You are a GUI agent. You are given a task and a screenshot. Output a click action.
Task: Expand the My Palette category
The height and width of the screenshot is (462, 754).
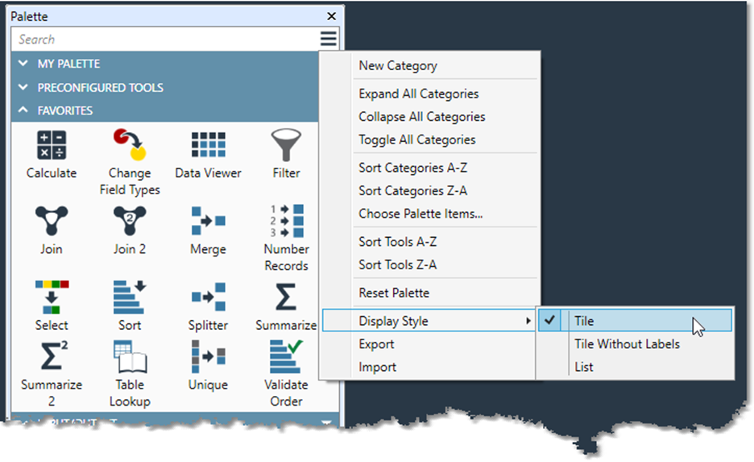(x=69, y=64)
